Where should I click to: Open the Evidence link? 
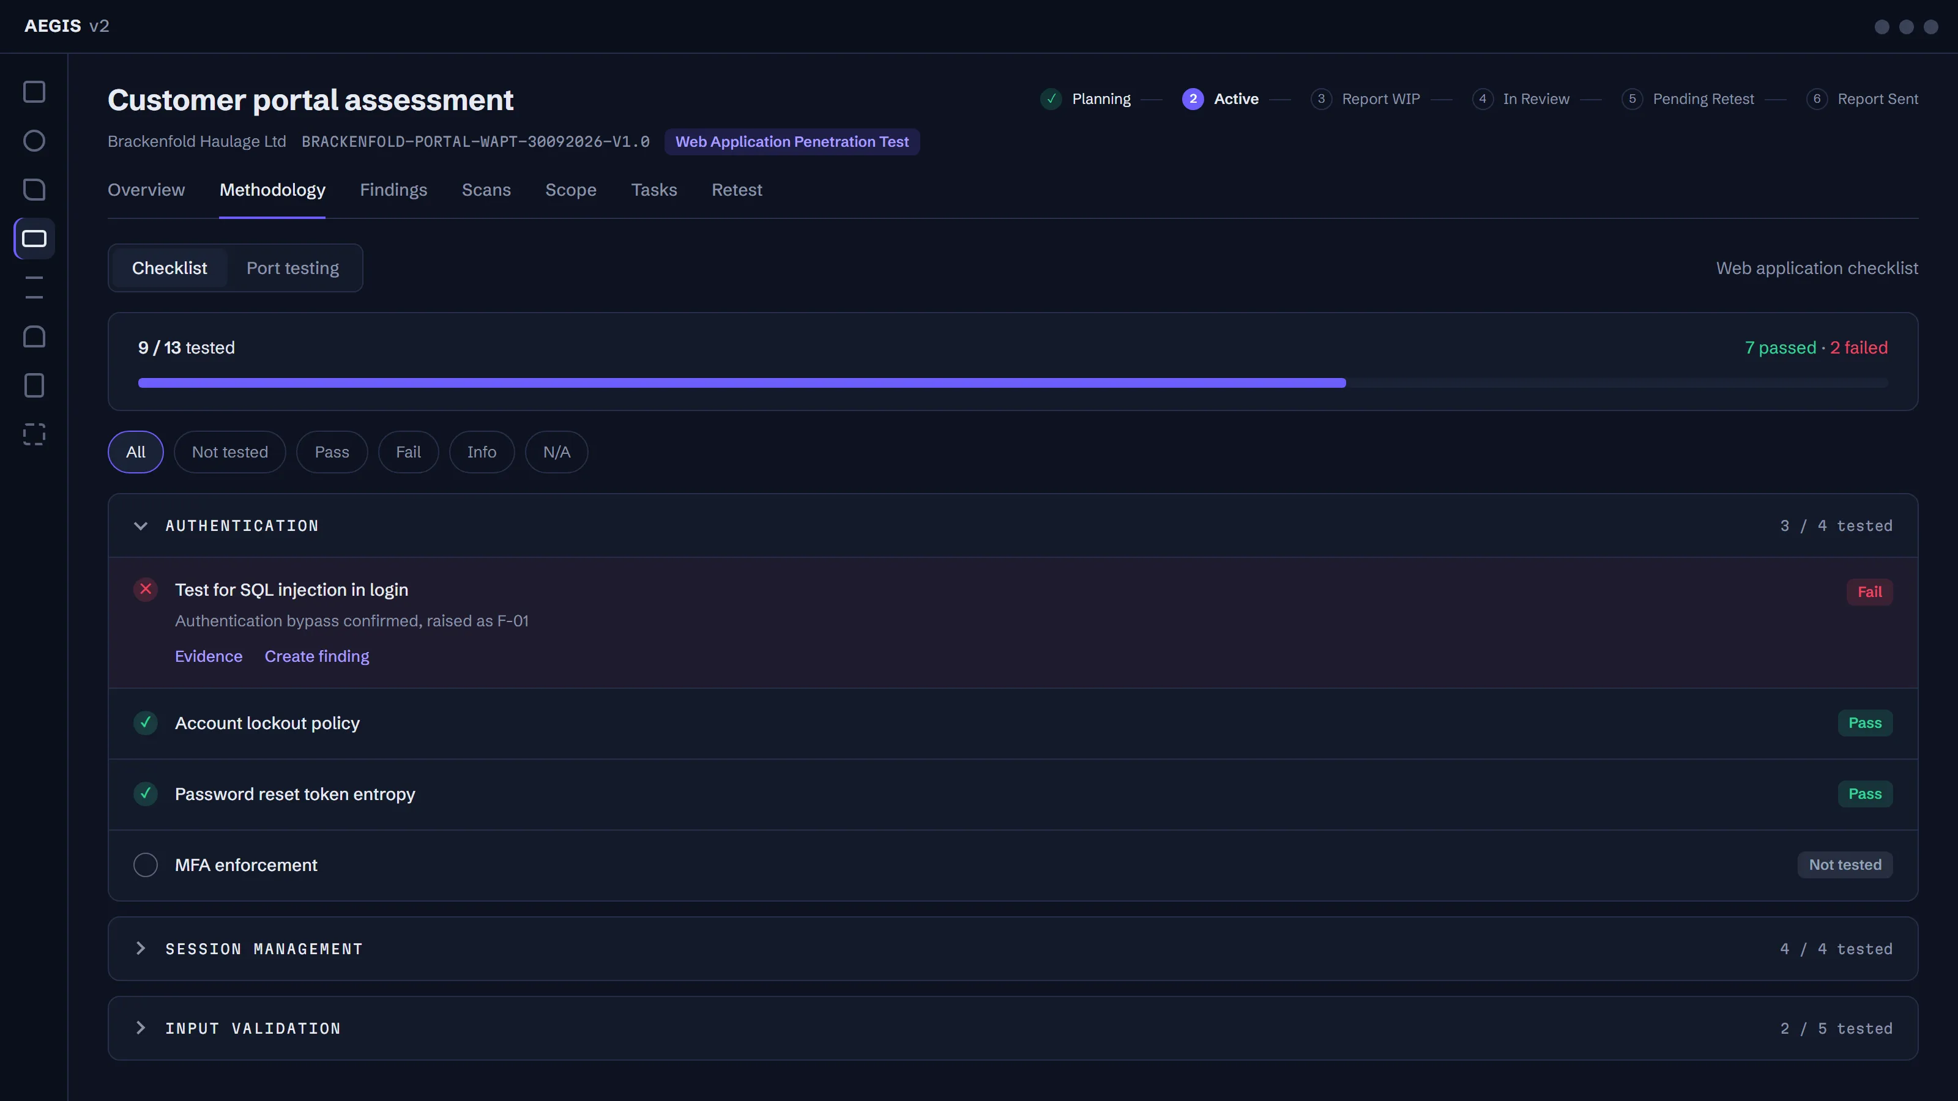click(208, 656)
